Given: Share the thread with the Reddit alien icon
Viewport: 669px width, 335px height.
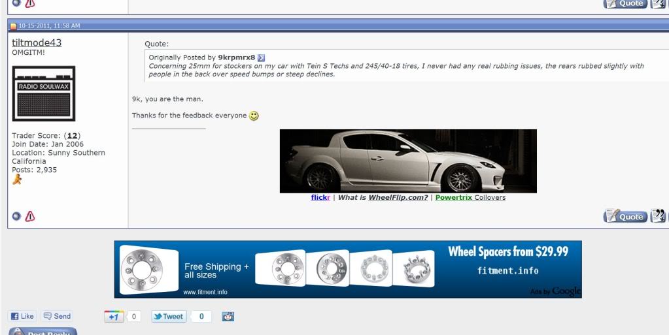Looking at the screenshot, I should pyautogui.click(x=228, y=317).
